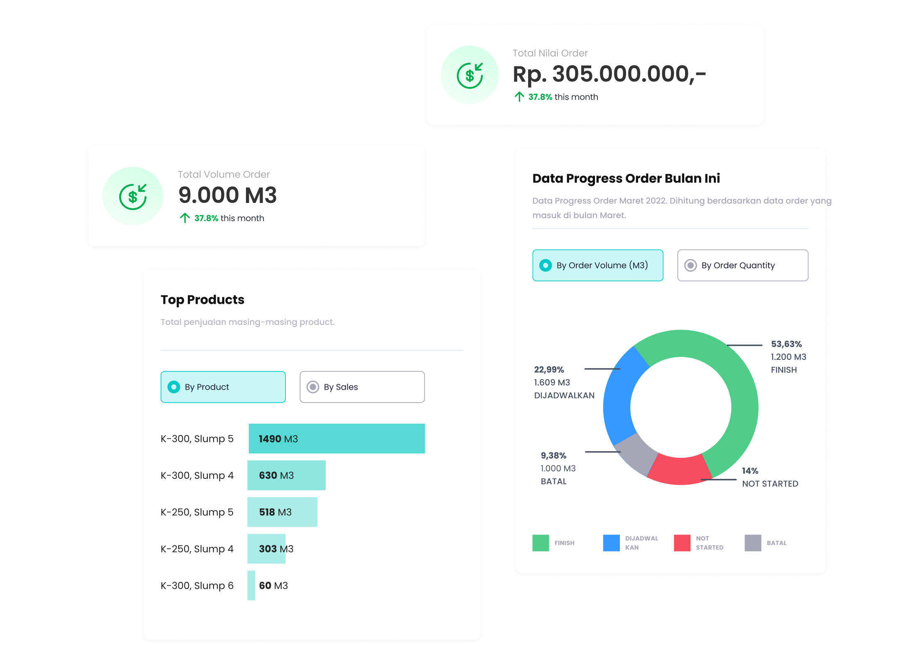Click the 630 M3 bar for K-300 Slump 4
914x664 pixels.
pos(287,475)
